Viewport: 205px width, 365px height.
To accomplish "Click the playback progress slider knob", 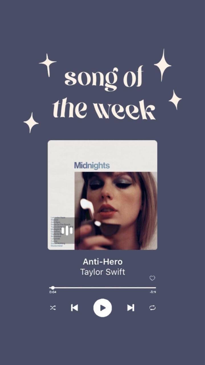I will click(53, 288).
